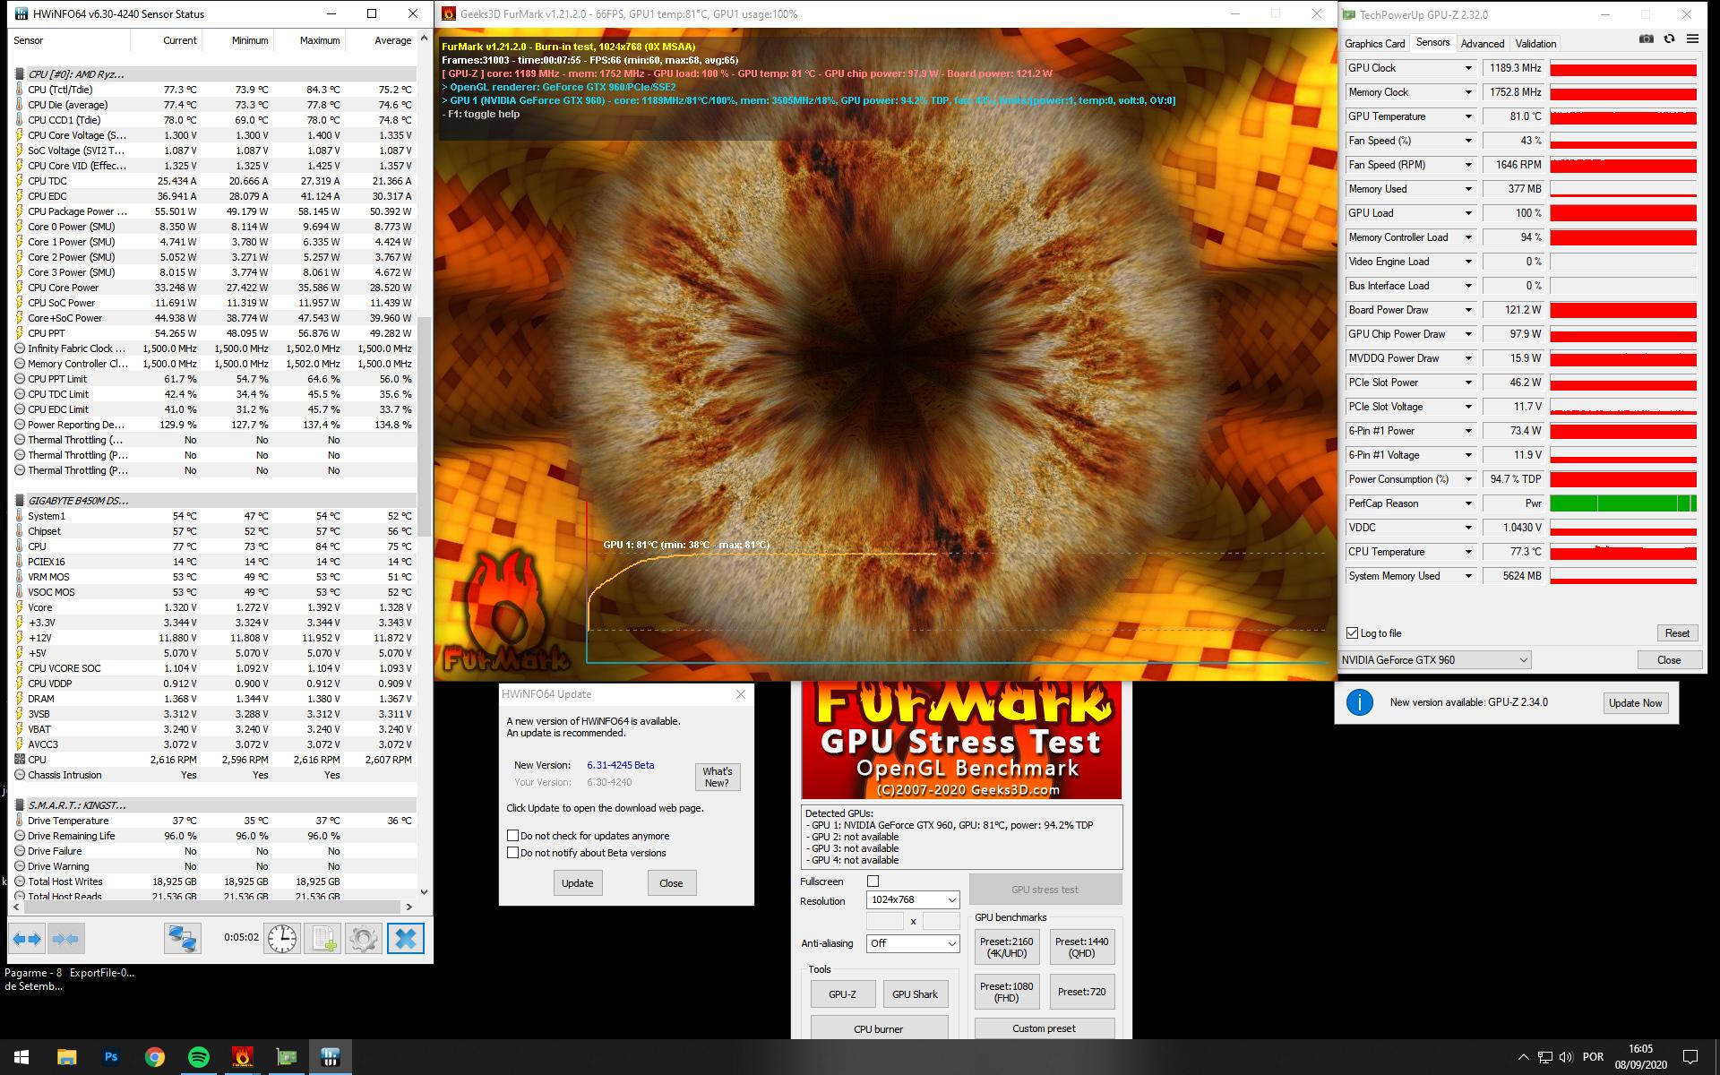Open system tray volume icon

pyautogui.click(x=1565, y=1057)
